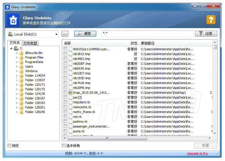225x161 pixels.
Task: Click the Glary Undelete recycle bin logo
Action: pos(13,20)
